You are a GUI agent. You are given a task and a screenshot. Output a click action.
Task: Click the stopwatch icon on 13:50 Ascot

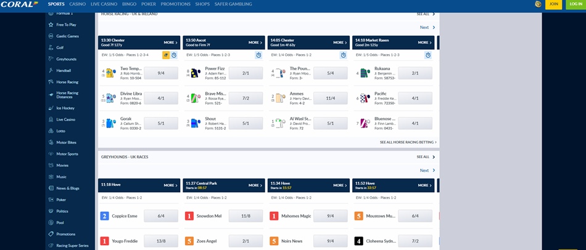point(258,55)
